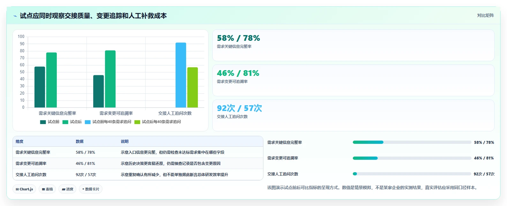507x206 pixels.
Task: Click table value 92次 / 57次
Action: tap(86, 175)
